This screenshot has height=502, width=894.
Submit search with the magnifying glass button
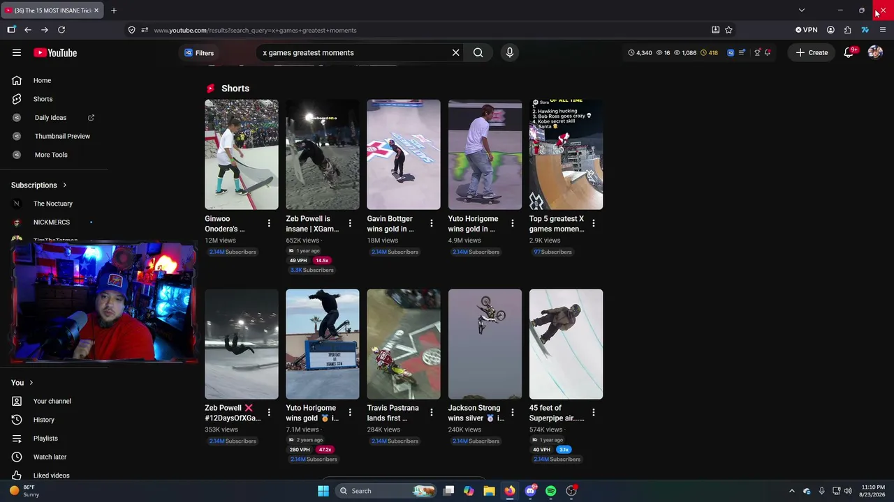(x=478, y=52)
